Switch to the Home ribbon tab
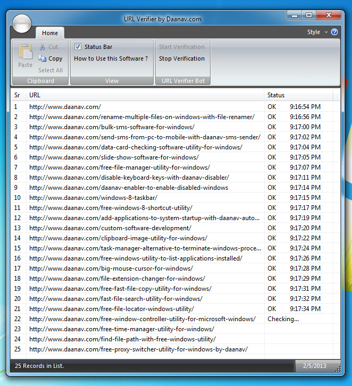Screen dimensions: 352x386 pos(50,33)
